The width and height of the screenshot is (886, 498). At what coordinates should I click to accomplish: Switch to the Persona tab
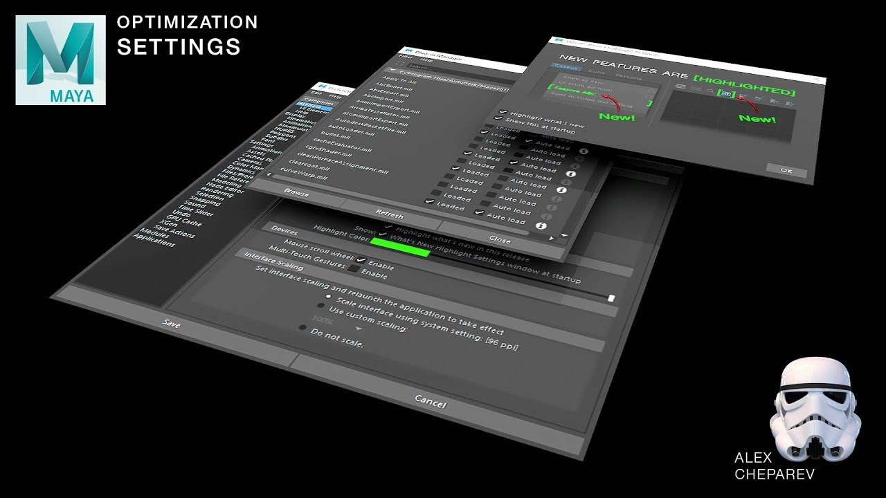pos(629,77)
